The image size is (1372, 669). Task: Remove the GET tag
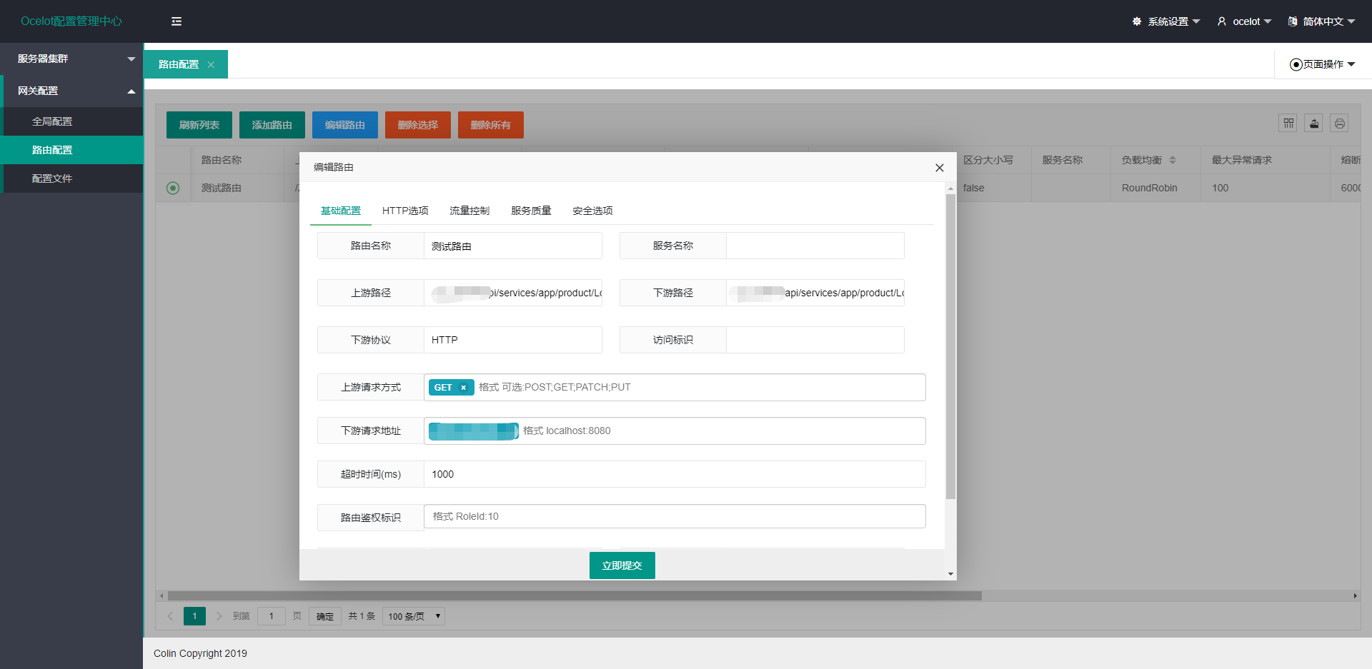tap(463, 388)
